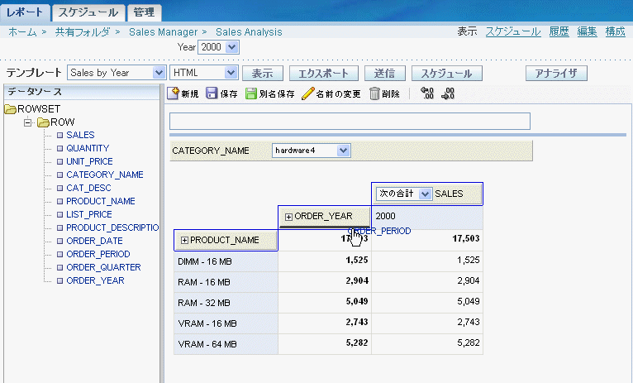Select PRODUCT_NAME in data source tree
633x383 pixels.
(x=101, y=201)
